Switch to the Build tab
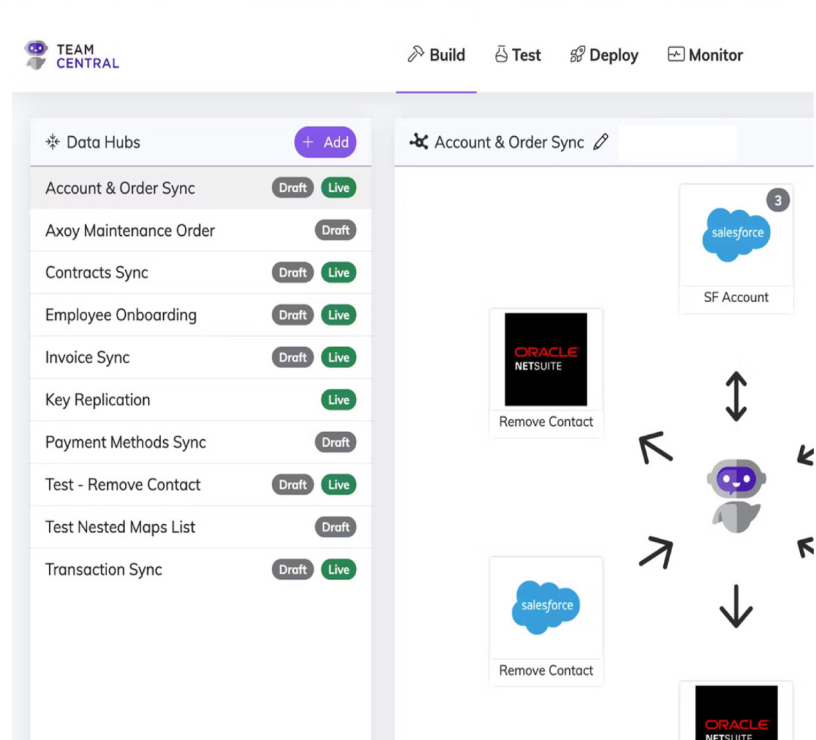This screenshot has height=740, width=816. (x=436, y=55)
